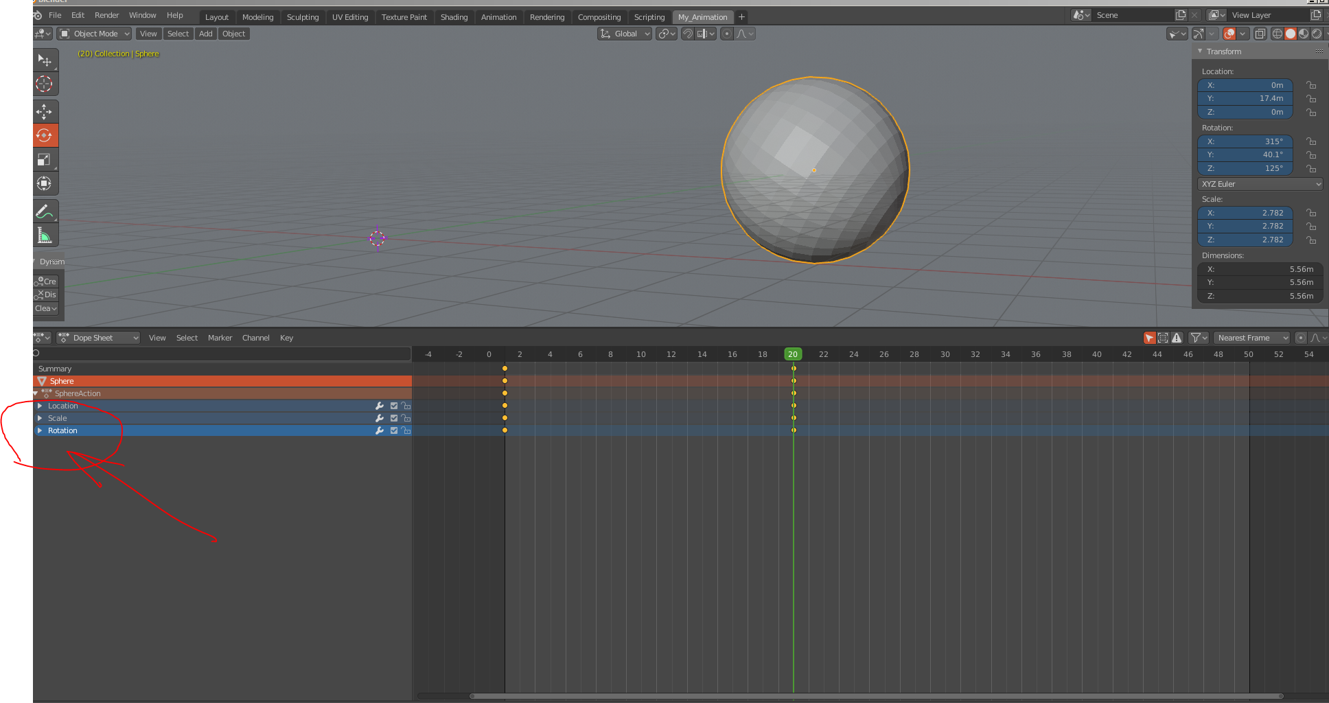The height and width of the screenshot is (703, 1329).
Task: Click the Dope Sheet channel search field
Action: (x=222, y=353)
